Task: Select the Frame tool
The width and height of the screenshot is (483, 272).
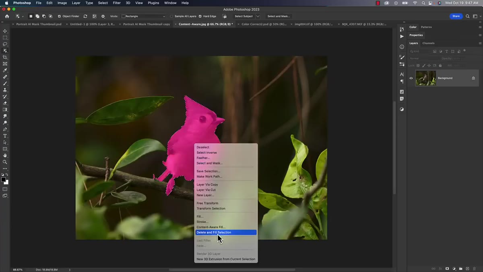Action: coord(5,64)
